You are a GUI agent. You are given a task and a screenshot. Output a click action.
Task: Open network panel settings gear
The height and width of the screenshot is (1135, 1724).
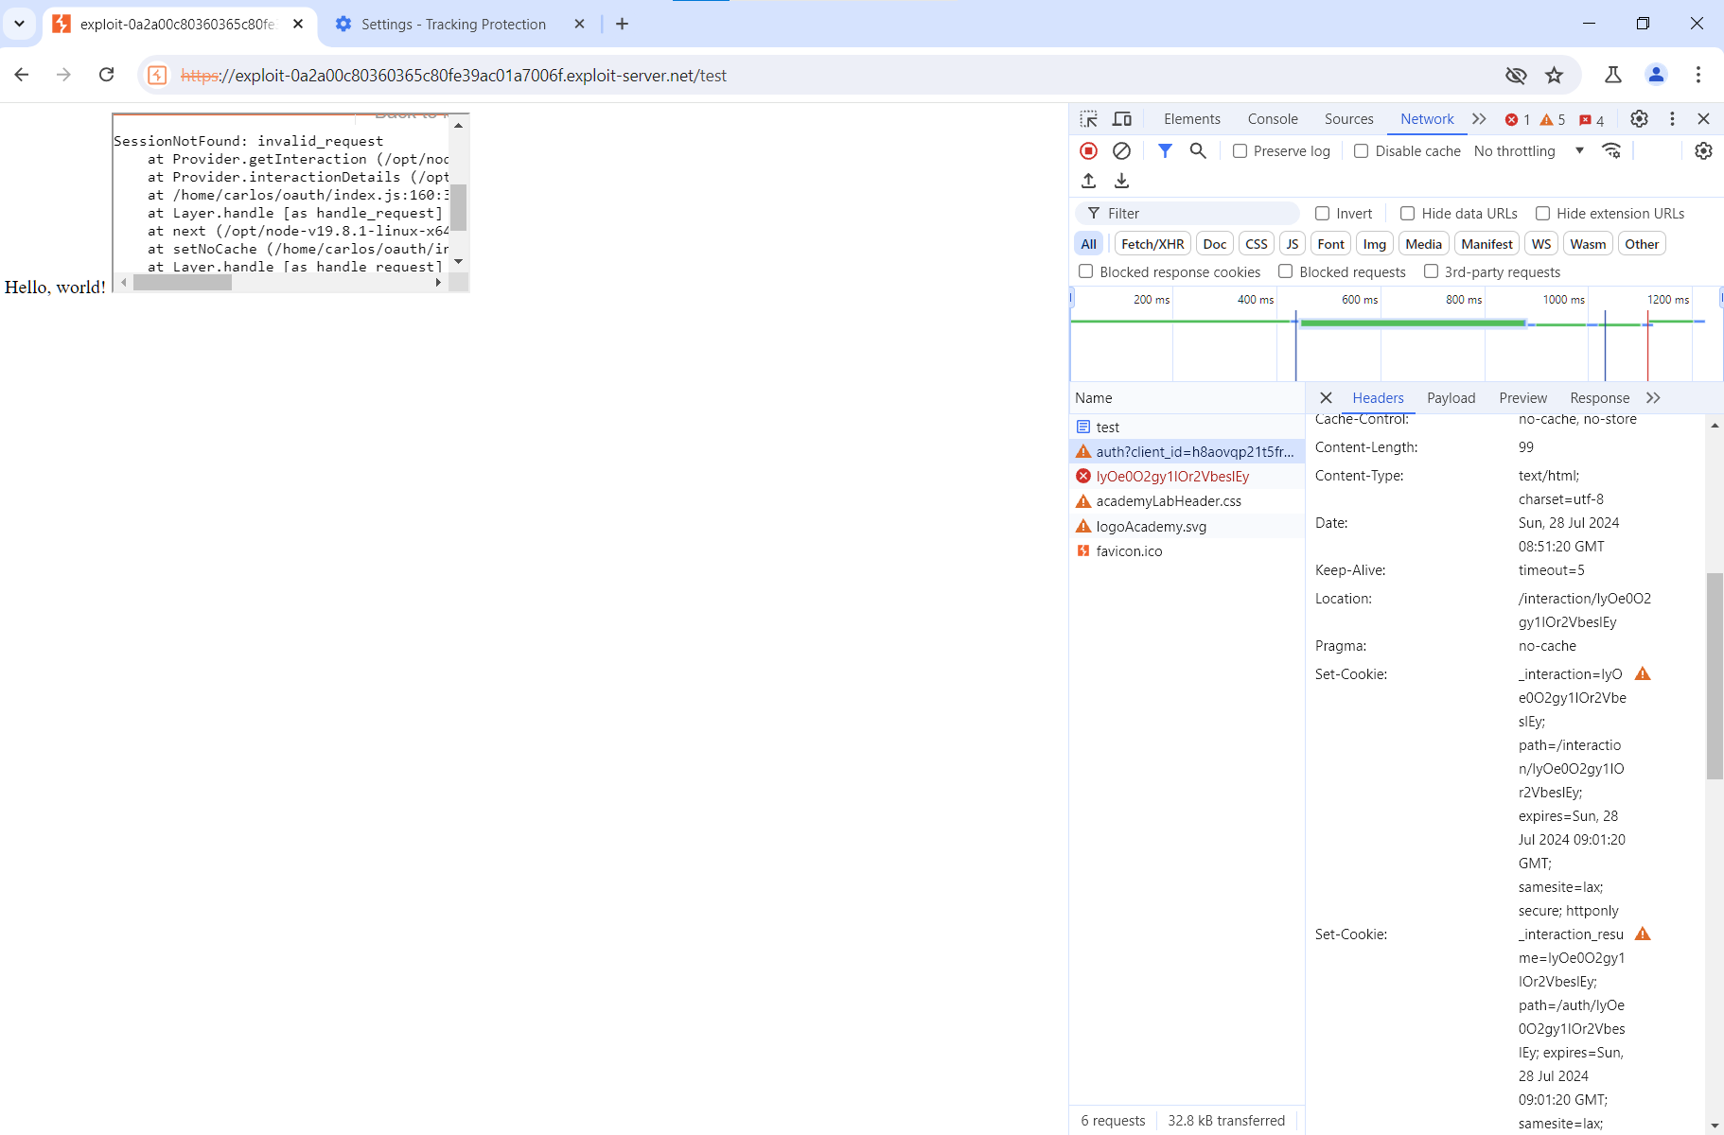[1703, 151]
